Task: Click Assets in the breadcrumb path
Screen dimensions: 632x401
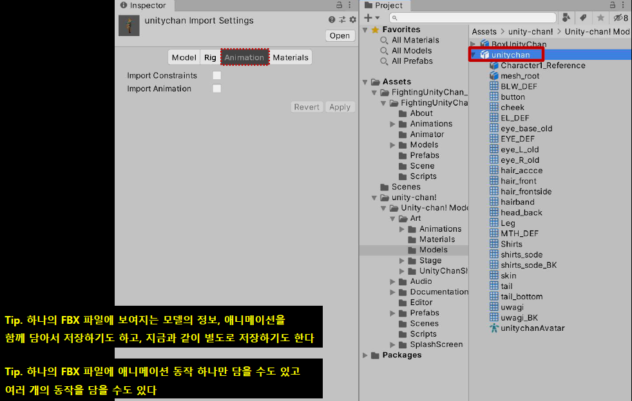Action: click(484, 32)
